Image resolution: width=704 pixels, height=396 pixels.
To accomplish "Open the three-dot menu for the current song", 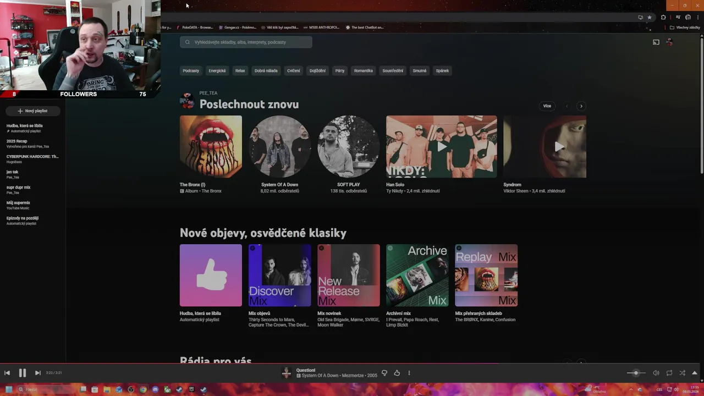I will pyautogui.click(x=409, y=373).
